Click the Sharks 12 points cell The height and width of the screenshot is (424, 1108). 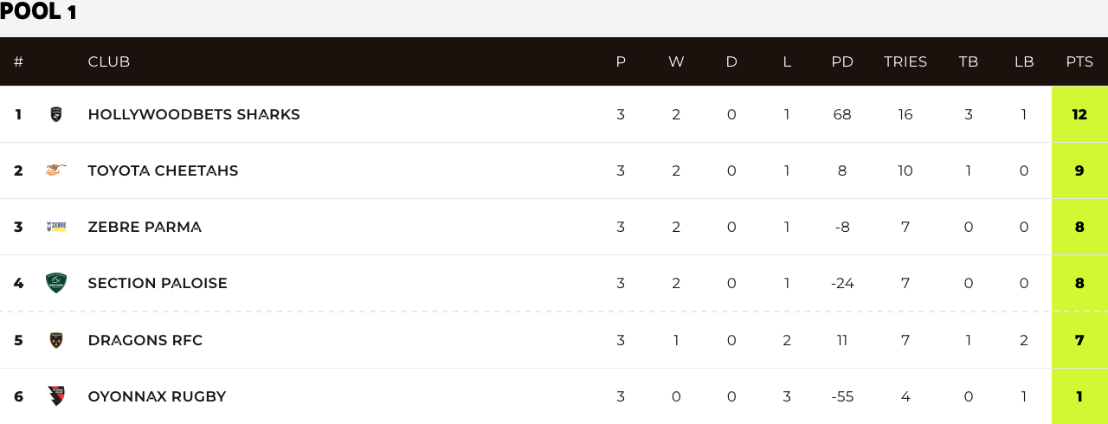tap(1079, 114)
